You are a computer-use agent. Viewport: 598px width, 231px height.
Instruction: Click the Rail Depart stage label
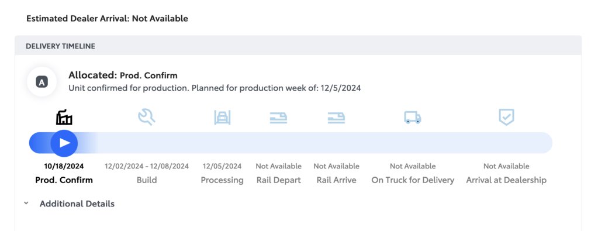pyautogui.click(x=279, y=180)
